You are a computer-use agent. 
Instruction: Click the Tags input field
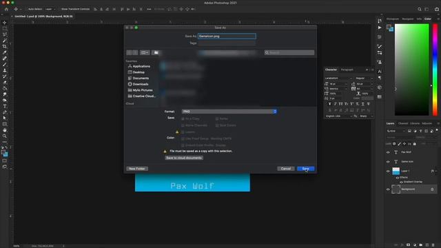(x=227, y=43)
